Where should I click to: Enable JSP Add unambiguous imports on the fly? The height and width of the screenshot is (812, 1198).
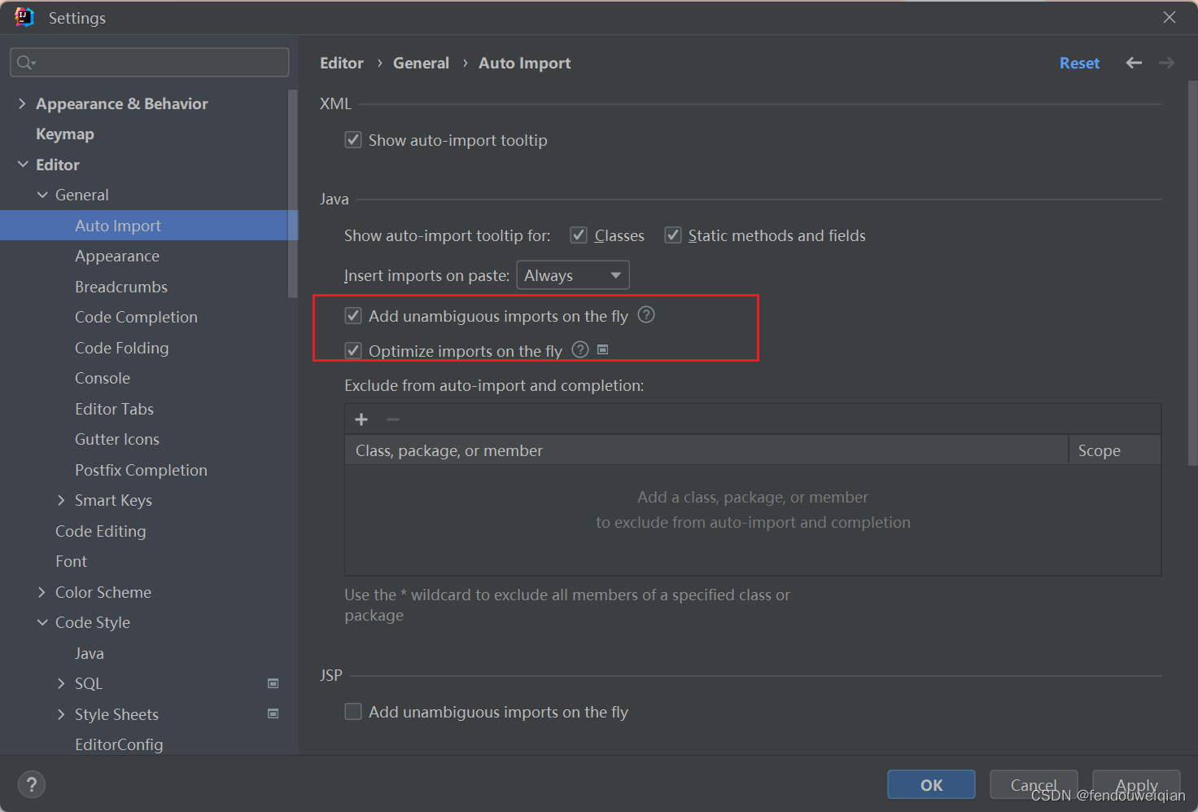point(353,712)
